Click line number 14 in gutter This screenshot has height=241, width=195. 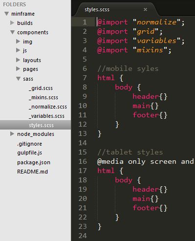click(83, 143)
